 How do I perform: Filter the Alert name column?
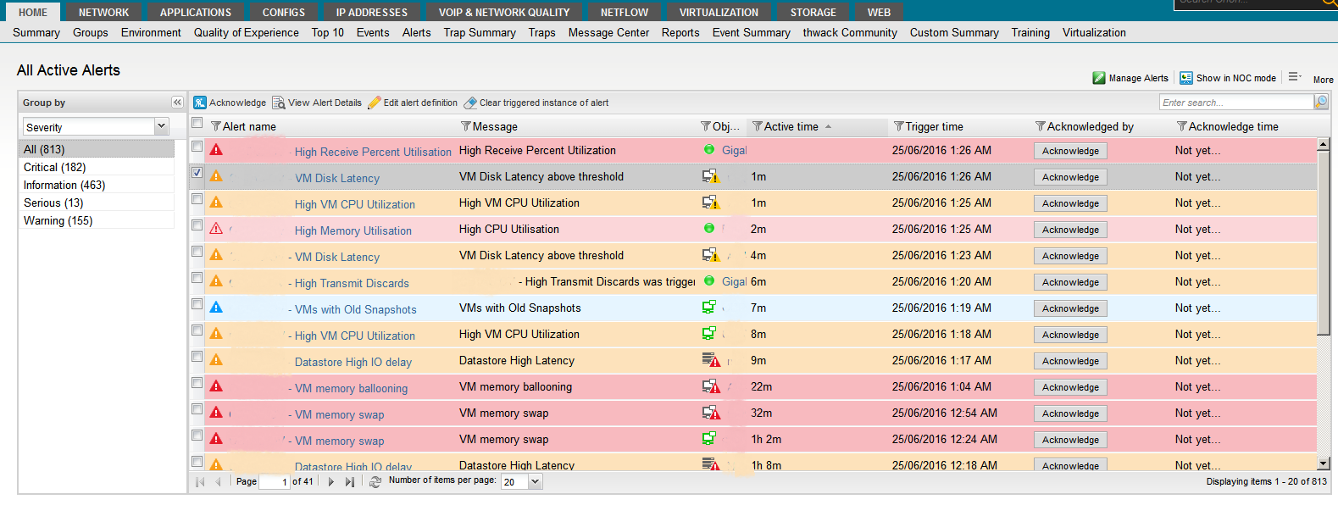[216, 126]
